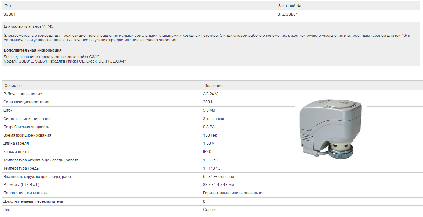Click the value 'IP40'
Screen dimensions: 423x217
[x=207, y=152]
